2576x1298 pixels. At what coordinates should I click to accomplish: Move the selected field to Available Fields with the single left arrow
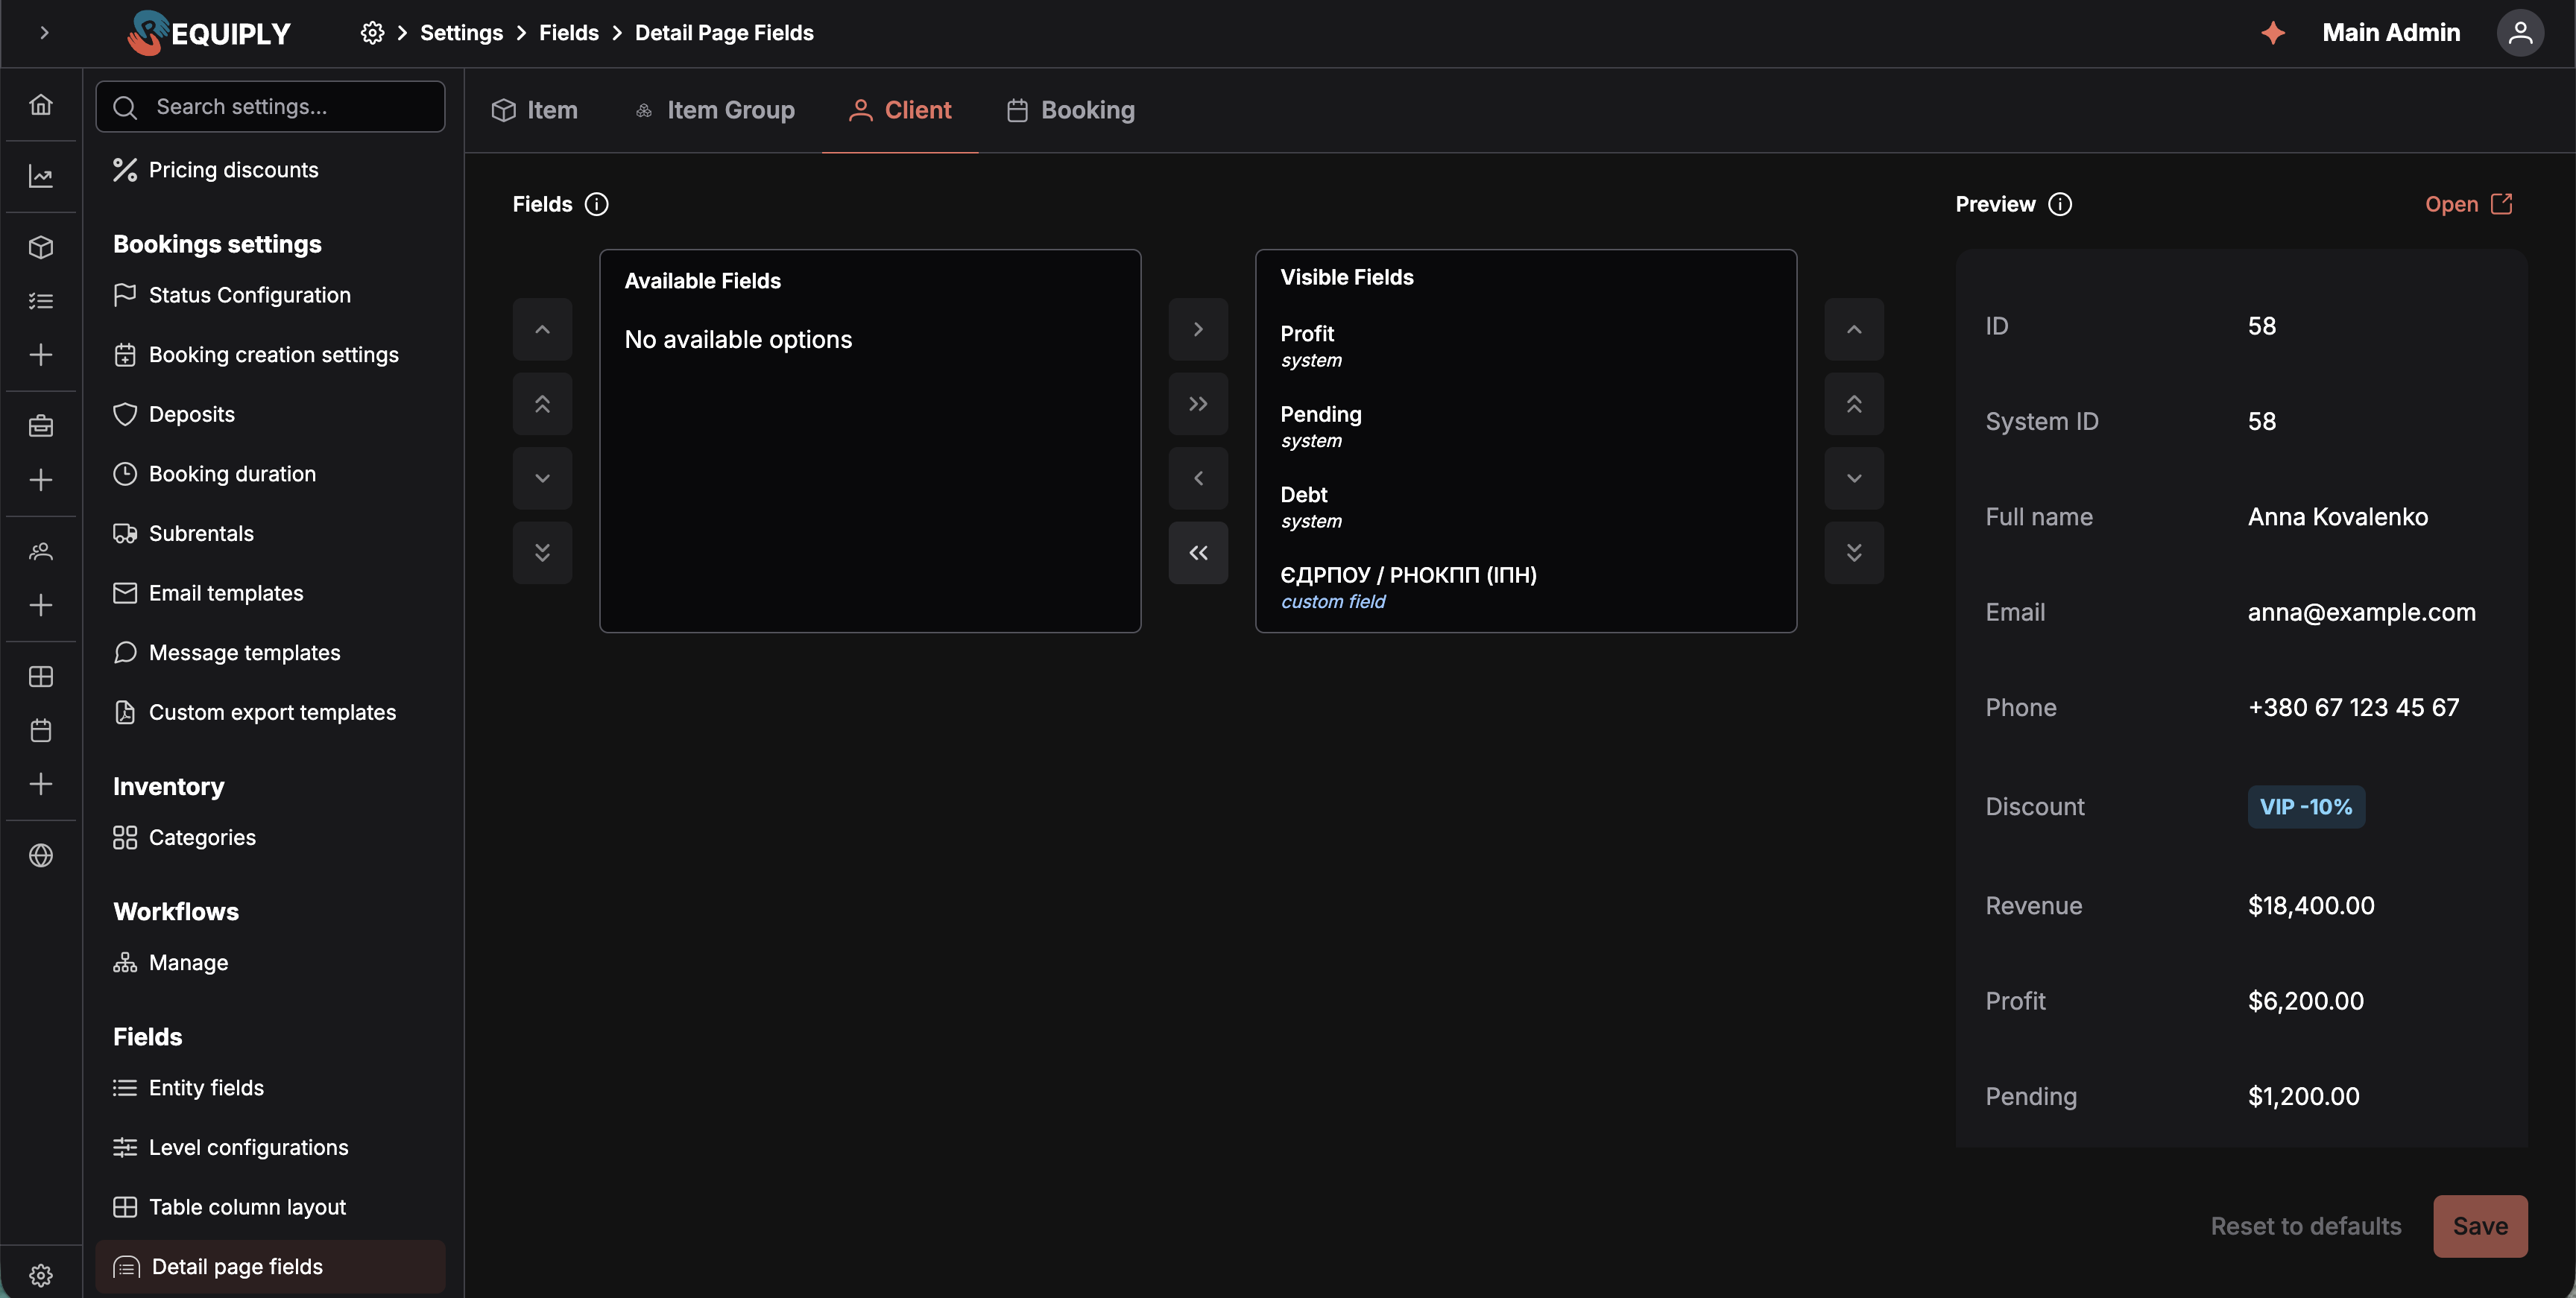click(x=1198, y=478)
